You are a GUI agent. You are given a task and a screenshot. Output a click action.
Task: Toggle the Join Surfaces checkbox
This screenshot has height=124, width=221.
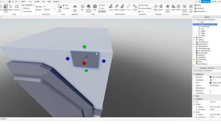22,11
